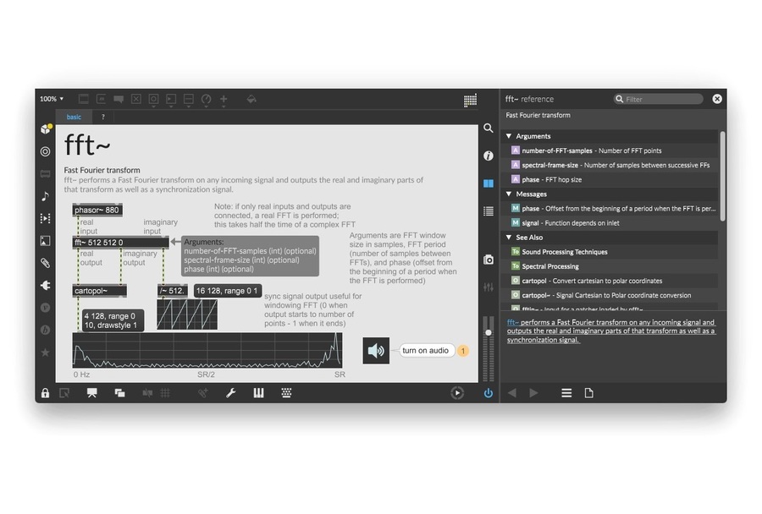Select the signal message row
This screenshot has height=514, width=762.
(610, 223)
